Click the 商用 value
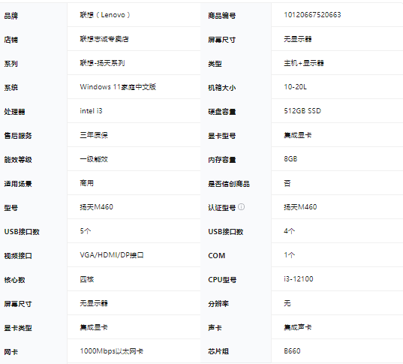Viewport: 403px width, 364px height. (87, 183)
